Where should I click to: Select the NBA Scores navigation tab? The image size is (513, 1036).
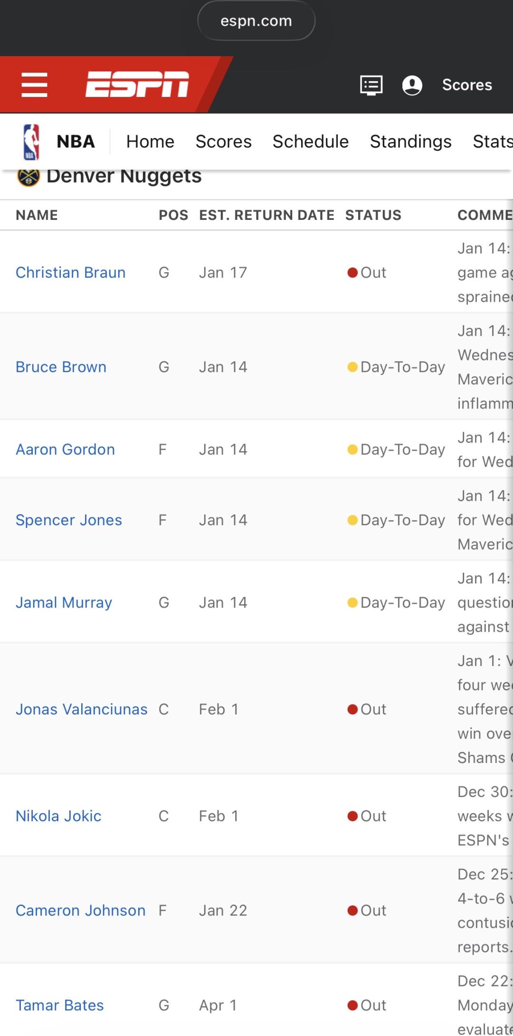[x=223, y=142]
